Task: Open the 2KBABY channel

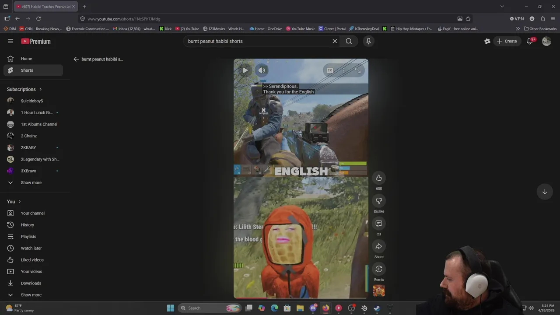Action: click(x=33, y=147)
